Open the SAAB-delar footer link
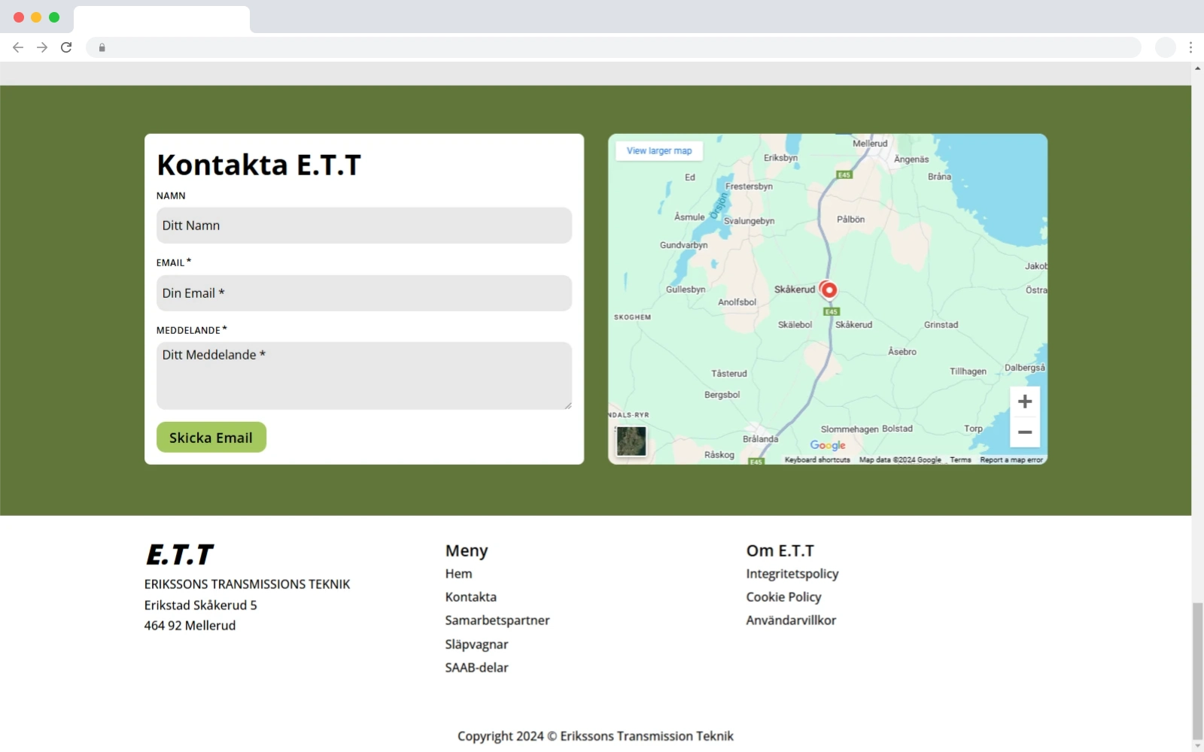The width and height of the screenshot is (1204, 752). (x=476, y=668)
